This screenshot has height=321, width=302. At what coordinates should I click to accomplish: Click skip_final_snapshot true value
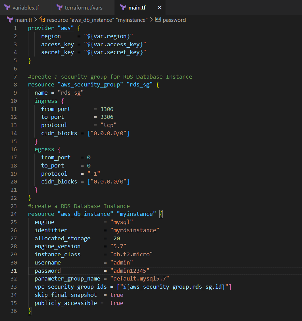116,295
